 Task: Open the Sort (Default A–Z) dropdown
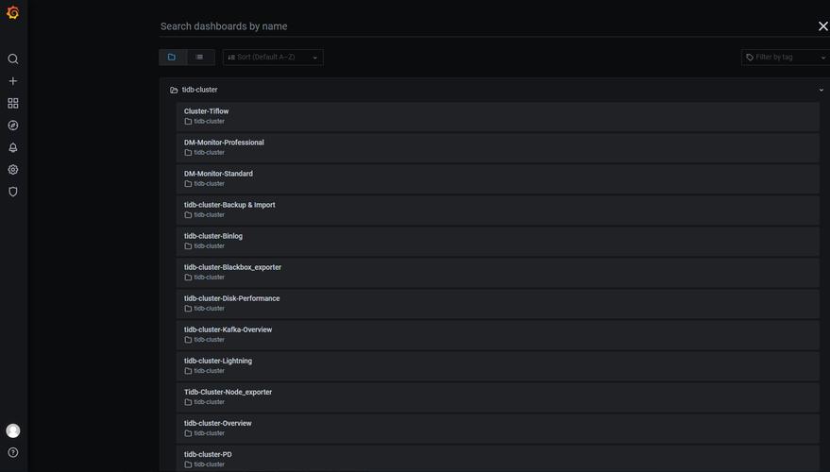click(x=273, y=58)
